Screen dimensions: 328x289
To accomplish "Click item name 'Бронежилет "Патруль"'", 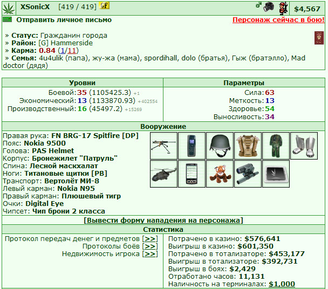I will click(74, 159).
